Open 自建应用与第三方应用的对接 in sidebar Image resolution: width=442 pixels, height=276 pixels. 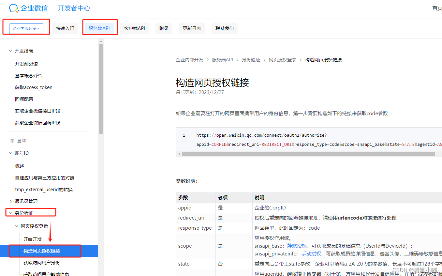pos(45,178)
